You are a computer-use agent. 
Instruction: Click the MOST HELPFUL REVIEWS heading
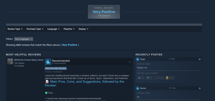point(23,55)
